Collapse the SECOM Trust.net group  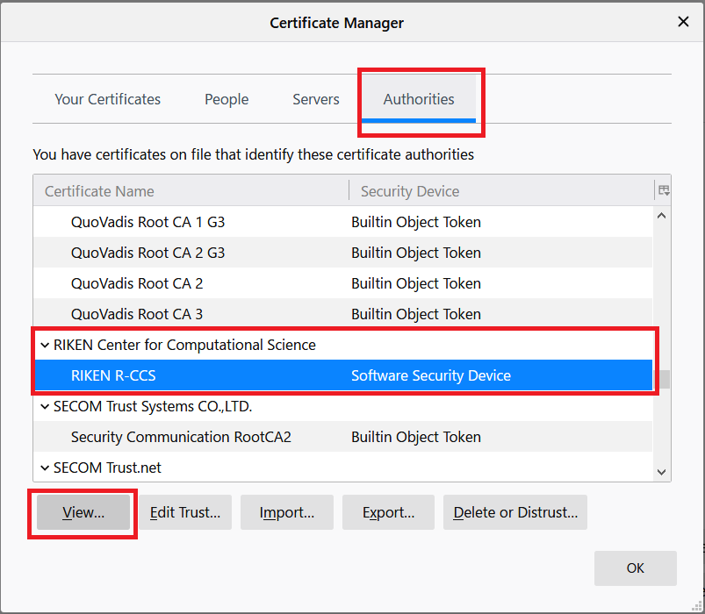point(45,468)
